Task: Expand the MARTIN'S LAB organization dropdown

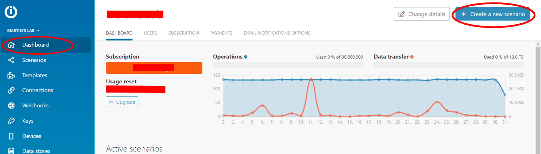Action: 23,31
